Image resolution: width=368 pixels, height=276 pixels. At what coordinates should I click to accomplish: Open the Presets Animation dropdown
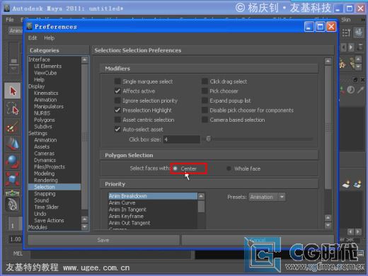(267, 197)
